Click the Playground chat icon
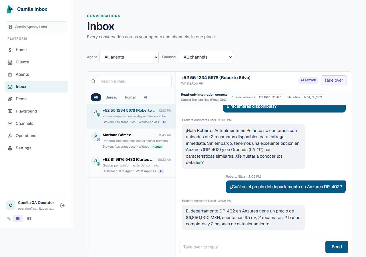 click(10, 111)
